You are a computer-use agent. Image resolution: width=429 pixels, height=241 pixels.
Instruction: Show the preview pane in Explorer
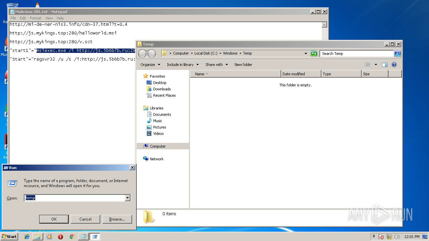click(x=385, y=65)
